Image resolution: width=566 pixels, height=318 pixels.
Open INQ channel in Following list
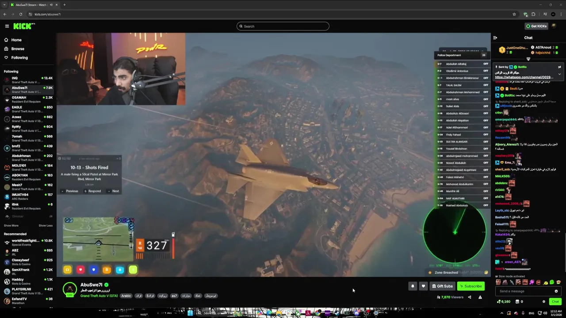click(28, 80)
